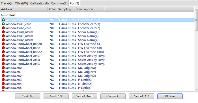Image resolution: width=198 pixels, height=103 pixels.
Task: Click red indicator beside Lambda.Axis0_Alarm
Action: click(3, 32)
